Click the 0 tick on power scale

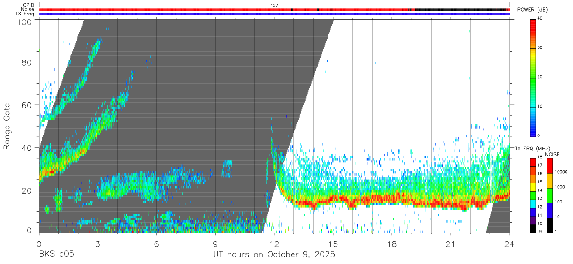pyautogui.click(x=539, y=135)
